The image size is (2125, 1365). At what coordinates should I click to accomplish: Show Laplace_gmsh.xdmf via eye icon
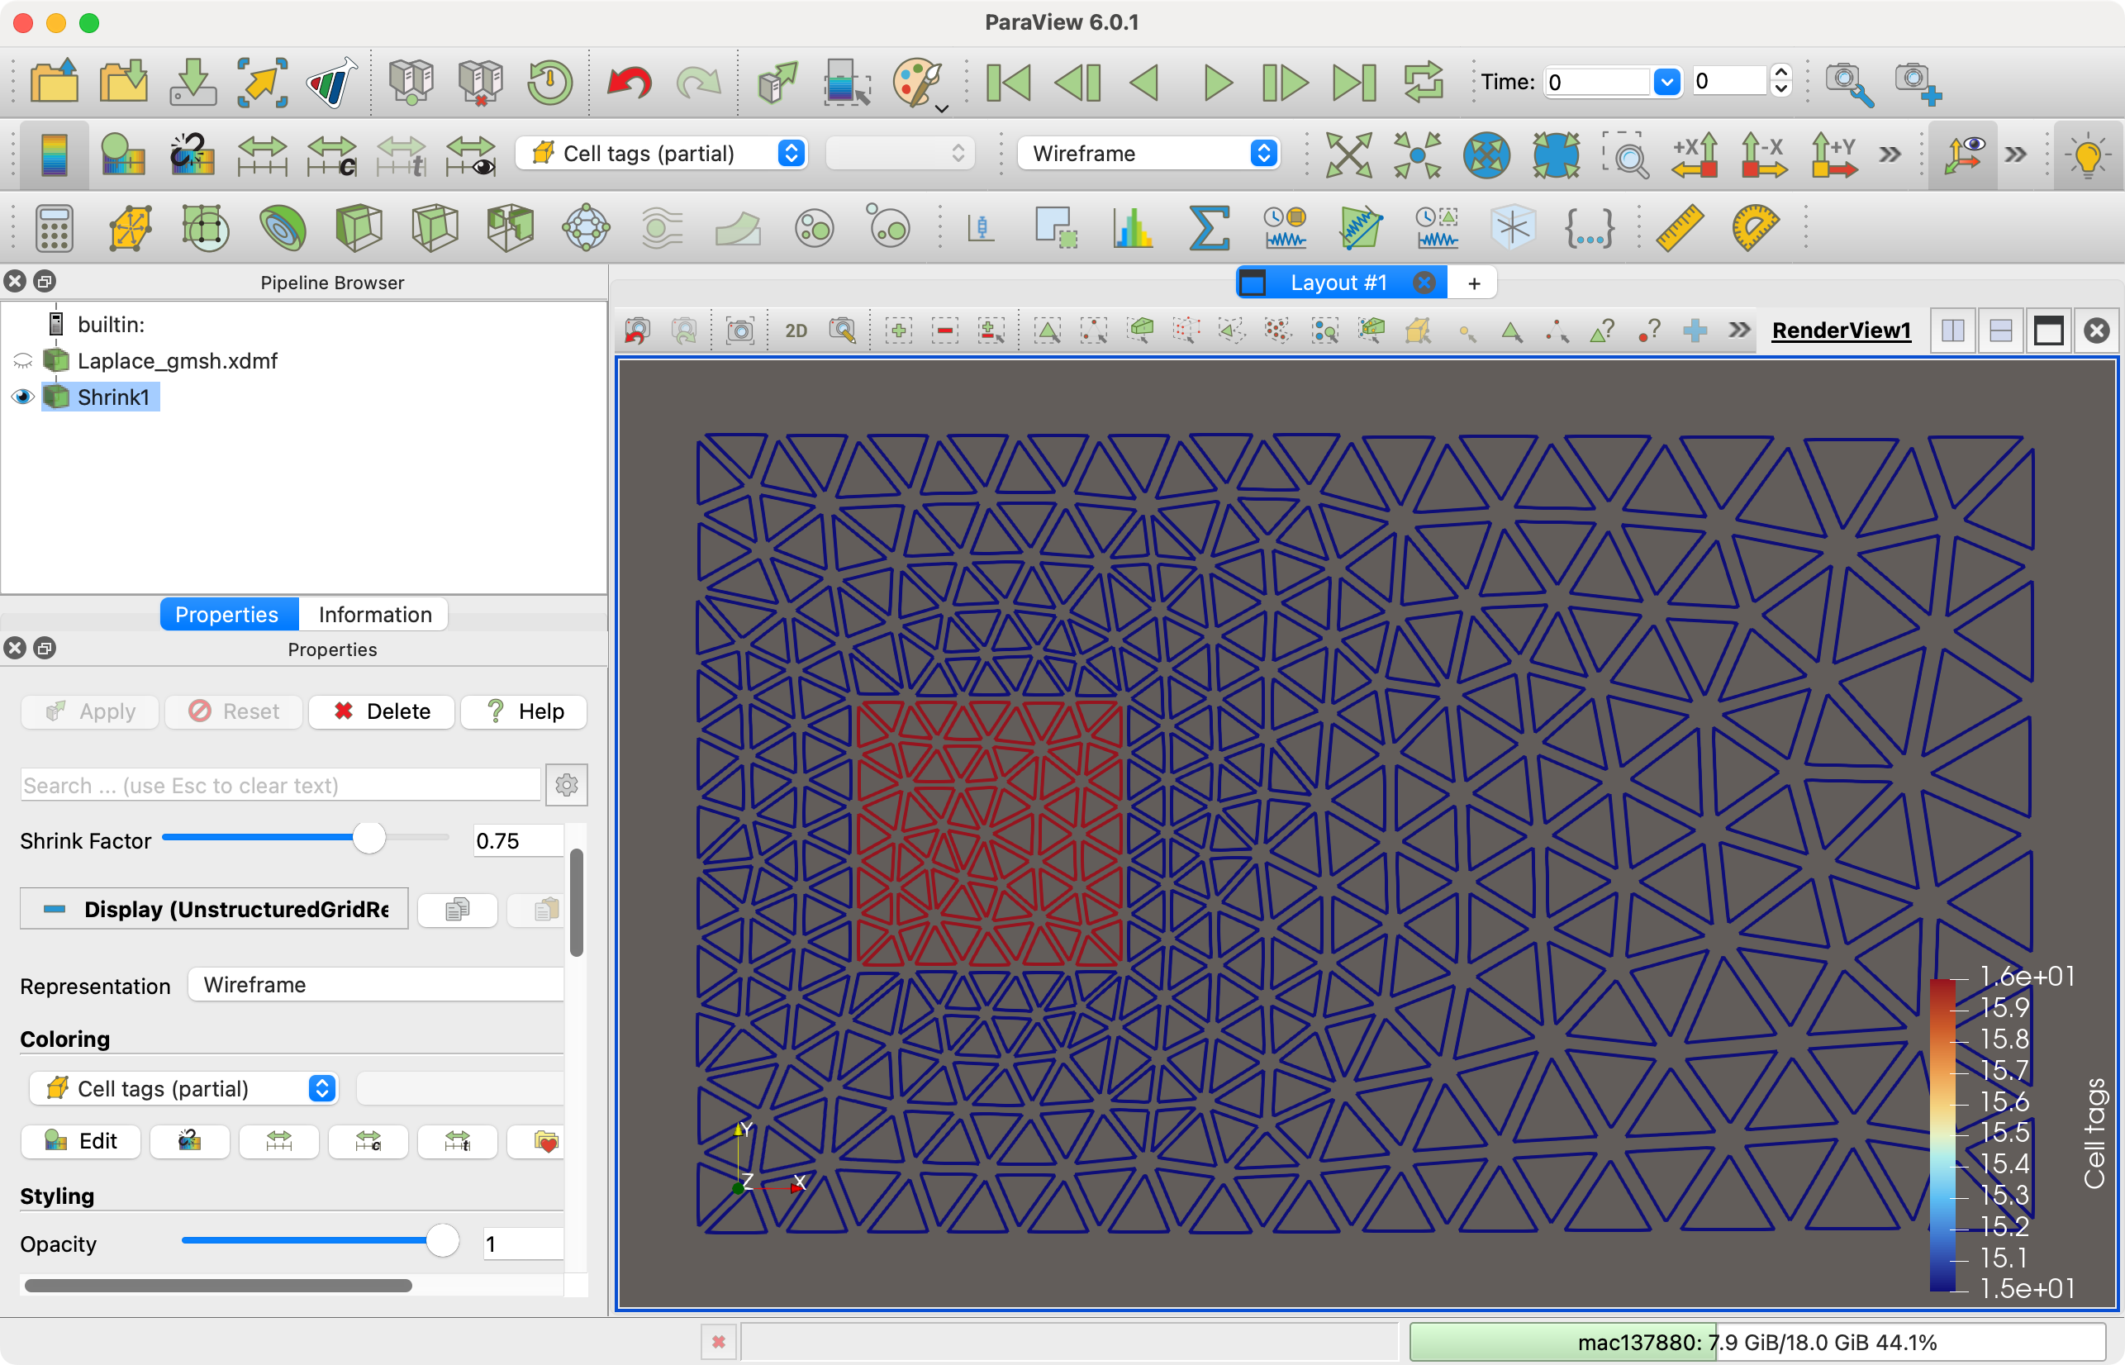22,361
